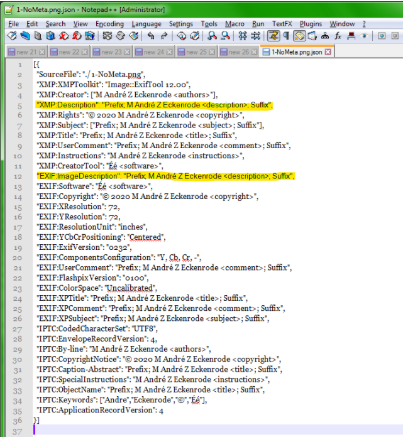
Task: Click the Print toolbar icon
Action: [90, 36]
